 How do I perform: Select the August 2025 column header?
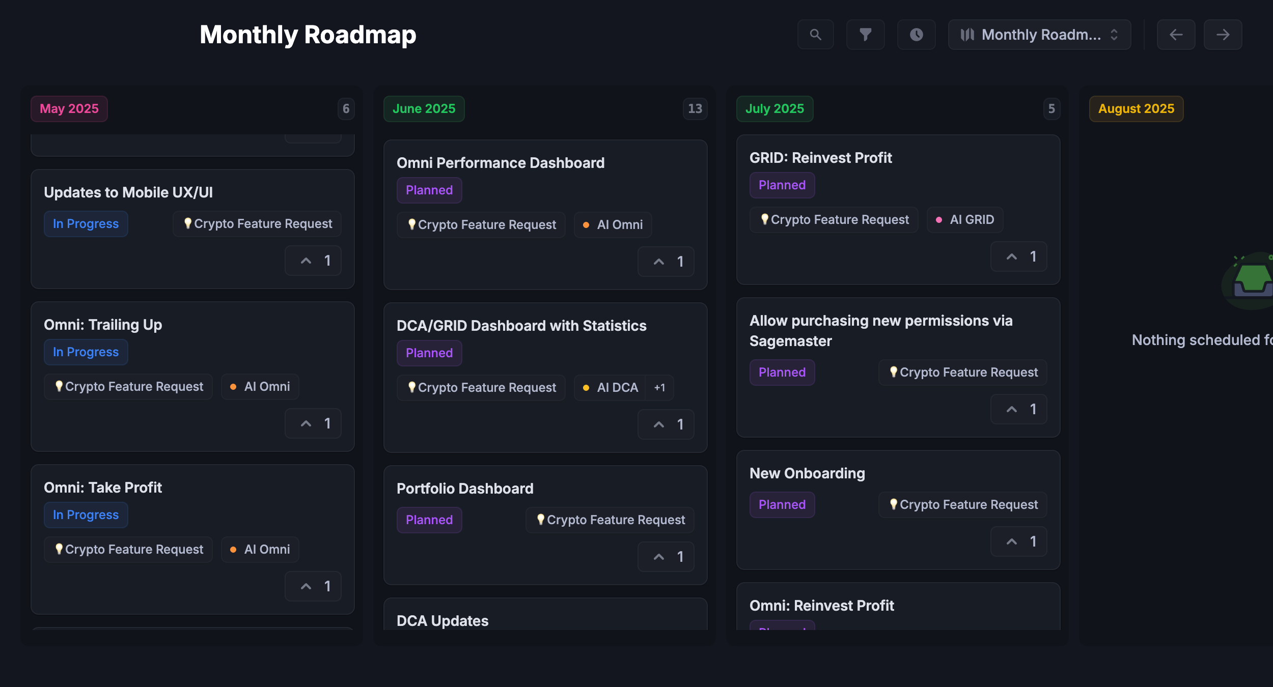click(x=1136, y=109)
